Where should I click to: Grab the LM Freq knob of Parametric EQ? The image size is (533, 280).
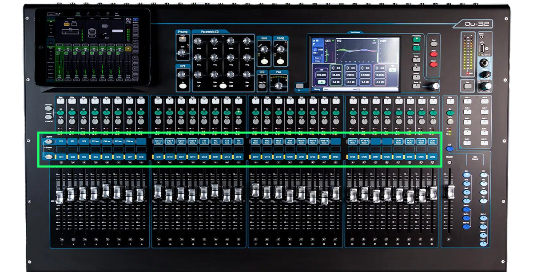214,57
